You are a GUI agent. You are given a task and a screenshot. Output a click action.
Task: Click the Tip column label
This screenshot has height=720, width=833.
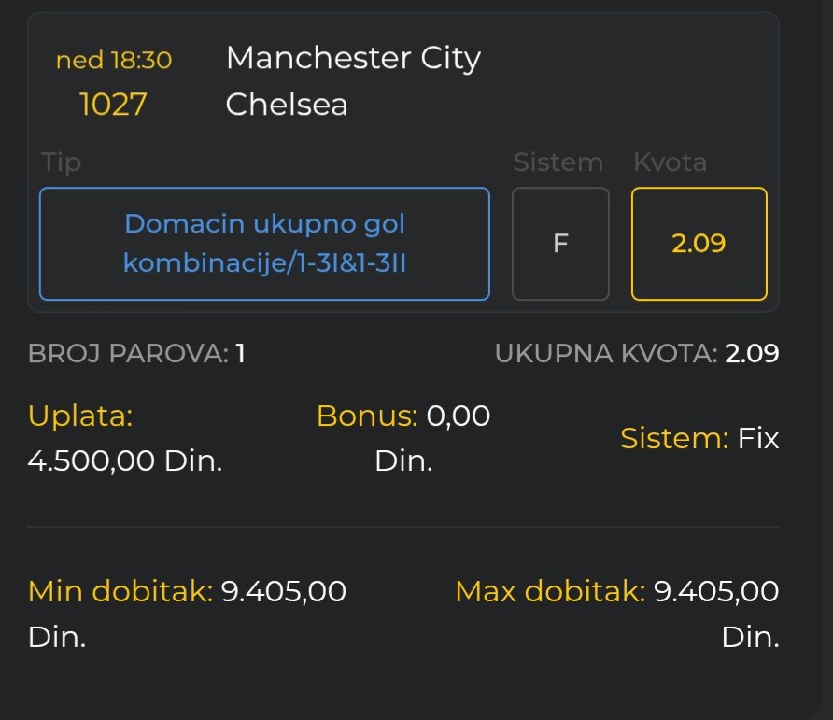62,162
